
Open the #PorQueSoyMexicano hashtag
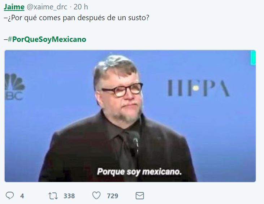tap(47, 39)
